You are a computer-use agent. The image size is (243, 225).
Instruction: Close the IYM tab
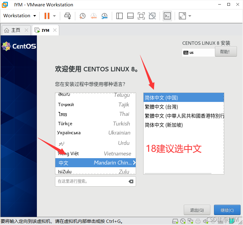click(x=55, y=30)
